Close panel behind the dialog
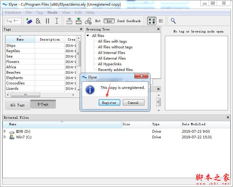Viewport: 233px width, 187px height. click(x=158, y=89)
